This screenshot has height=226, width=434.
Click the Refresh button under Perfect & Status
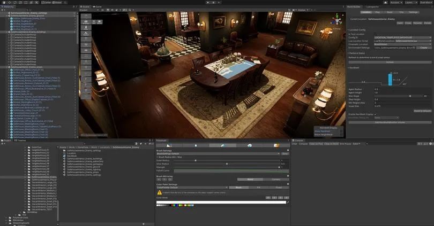pos(390,62)
